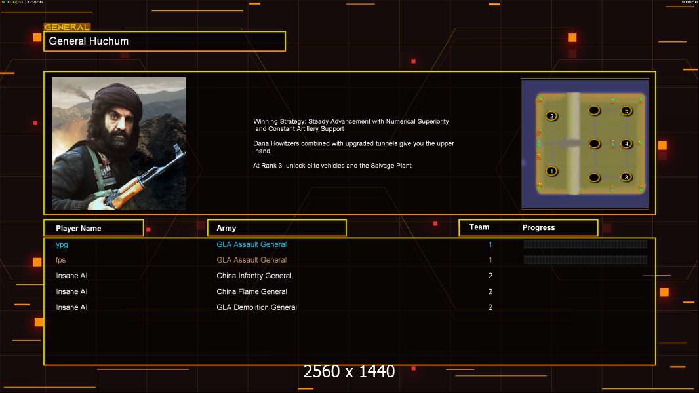Click China Flame General army text
The image size is (699, 393).
[x=252, y=291]
